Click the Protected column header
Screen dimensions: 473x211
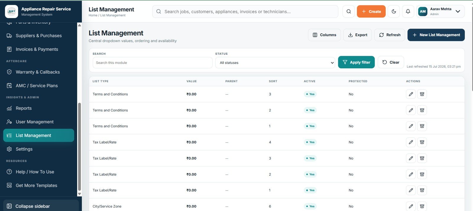[358, 81]
